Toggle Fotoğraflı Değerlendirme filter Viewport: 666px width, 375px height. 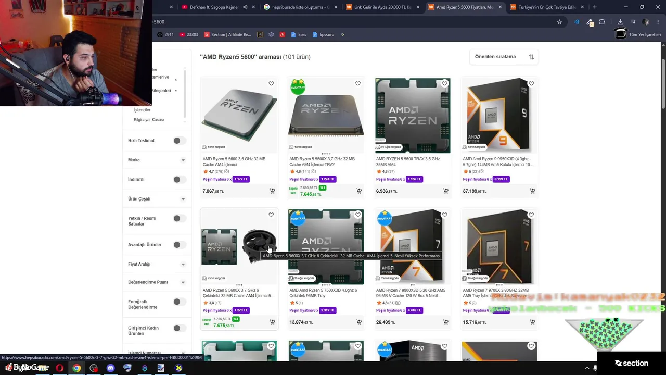pos(180,302)
